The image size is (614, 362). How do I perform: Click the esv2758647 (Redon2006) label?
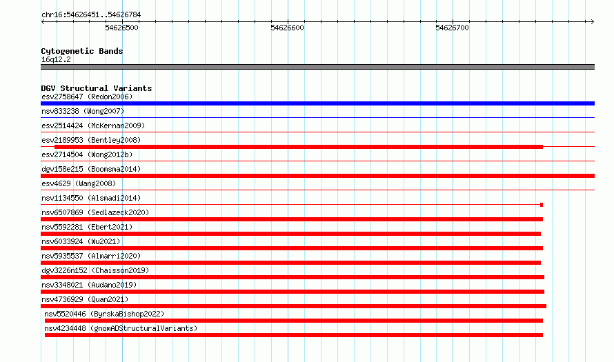[x=87, y=97]
